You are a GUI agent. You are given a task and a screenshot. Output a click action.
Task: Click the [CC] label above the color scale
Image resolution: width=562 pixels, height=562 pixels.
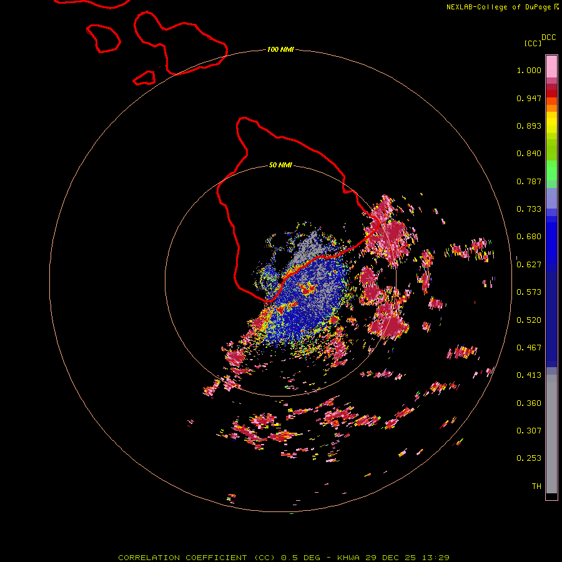533,43
